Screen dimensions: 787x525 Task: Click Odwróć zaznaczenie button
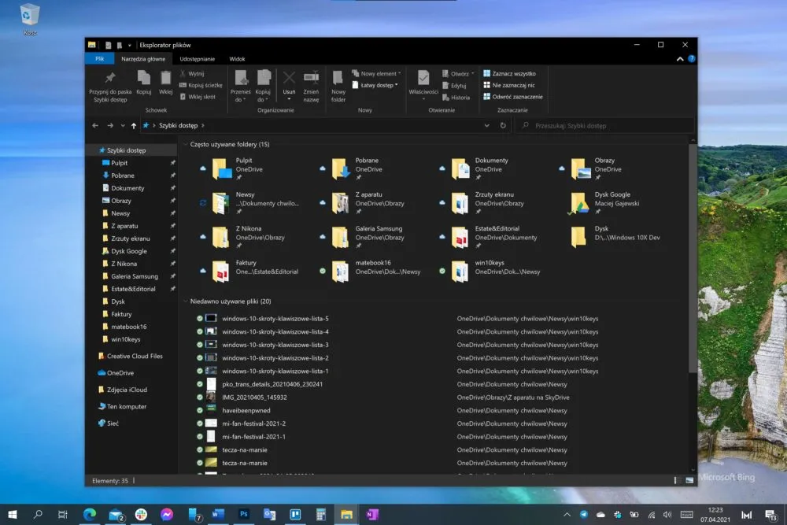point(513,97)
